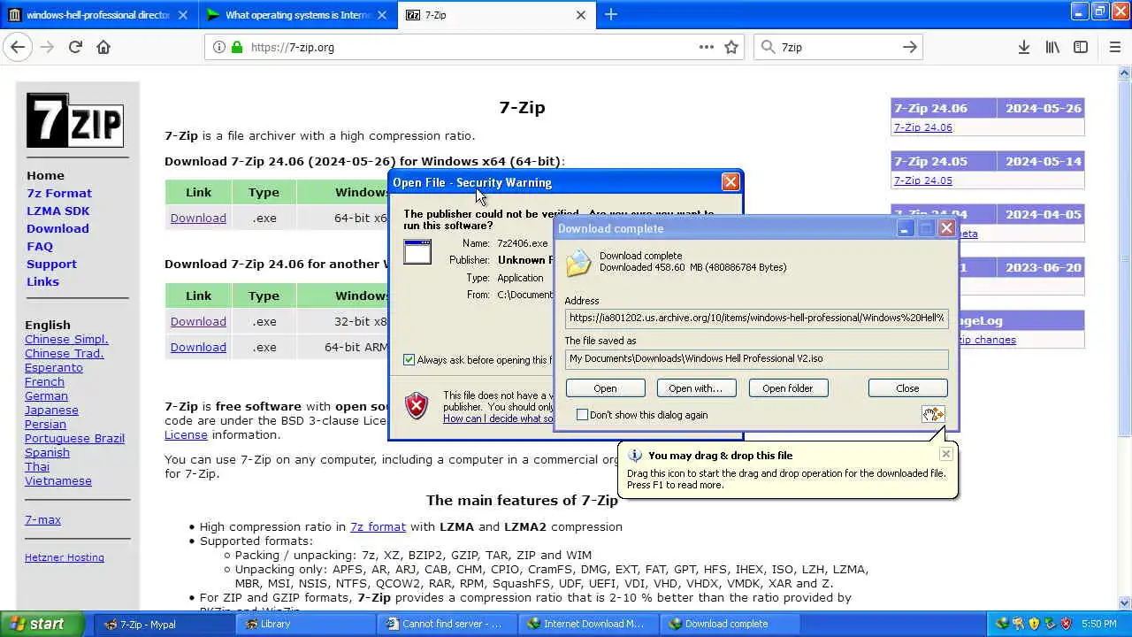Open the Library toolbar icon

(1052, 47)
